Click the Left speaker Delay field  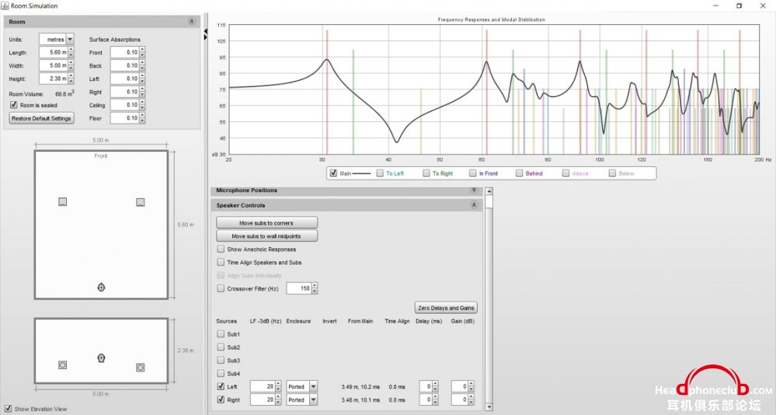(426, 386)
